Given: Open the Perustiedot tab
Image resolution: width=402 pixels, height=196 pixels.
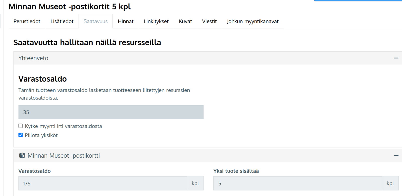Looking at the screenshot, I should [27, 22].
